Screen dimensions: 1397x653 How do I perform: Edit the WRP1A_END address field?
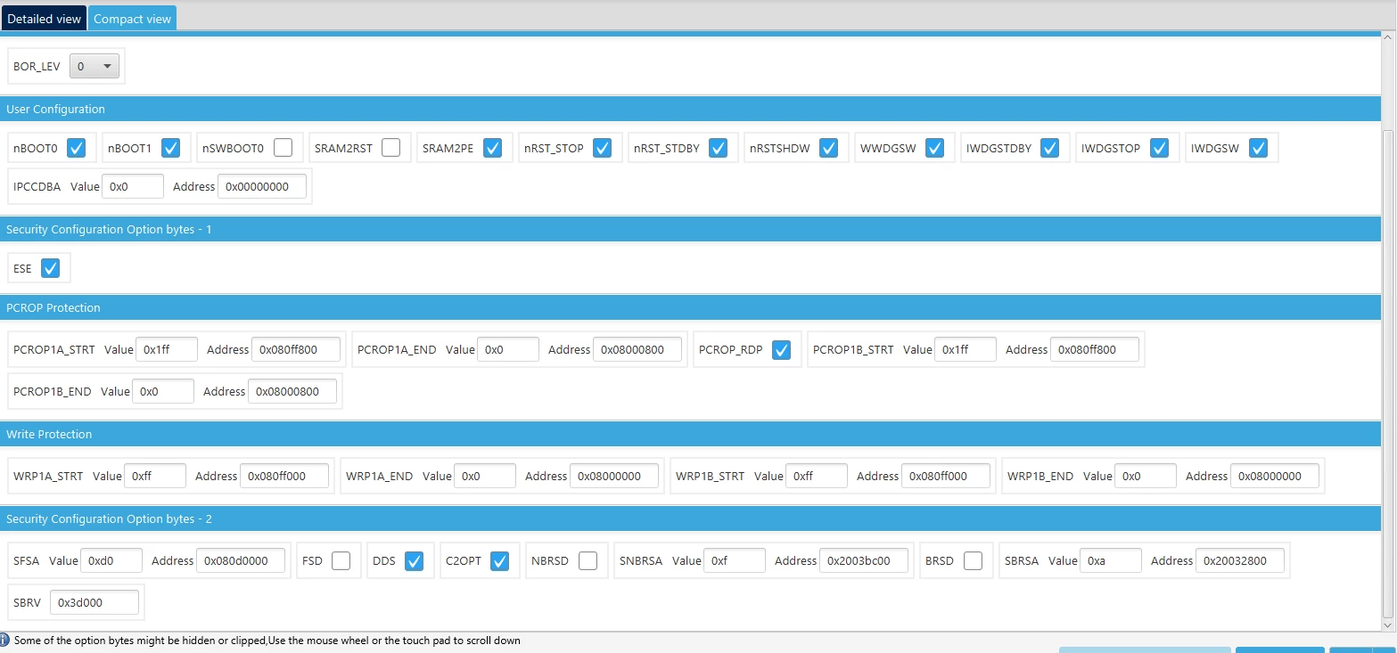click(614, 476)
